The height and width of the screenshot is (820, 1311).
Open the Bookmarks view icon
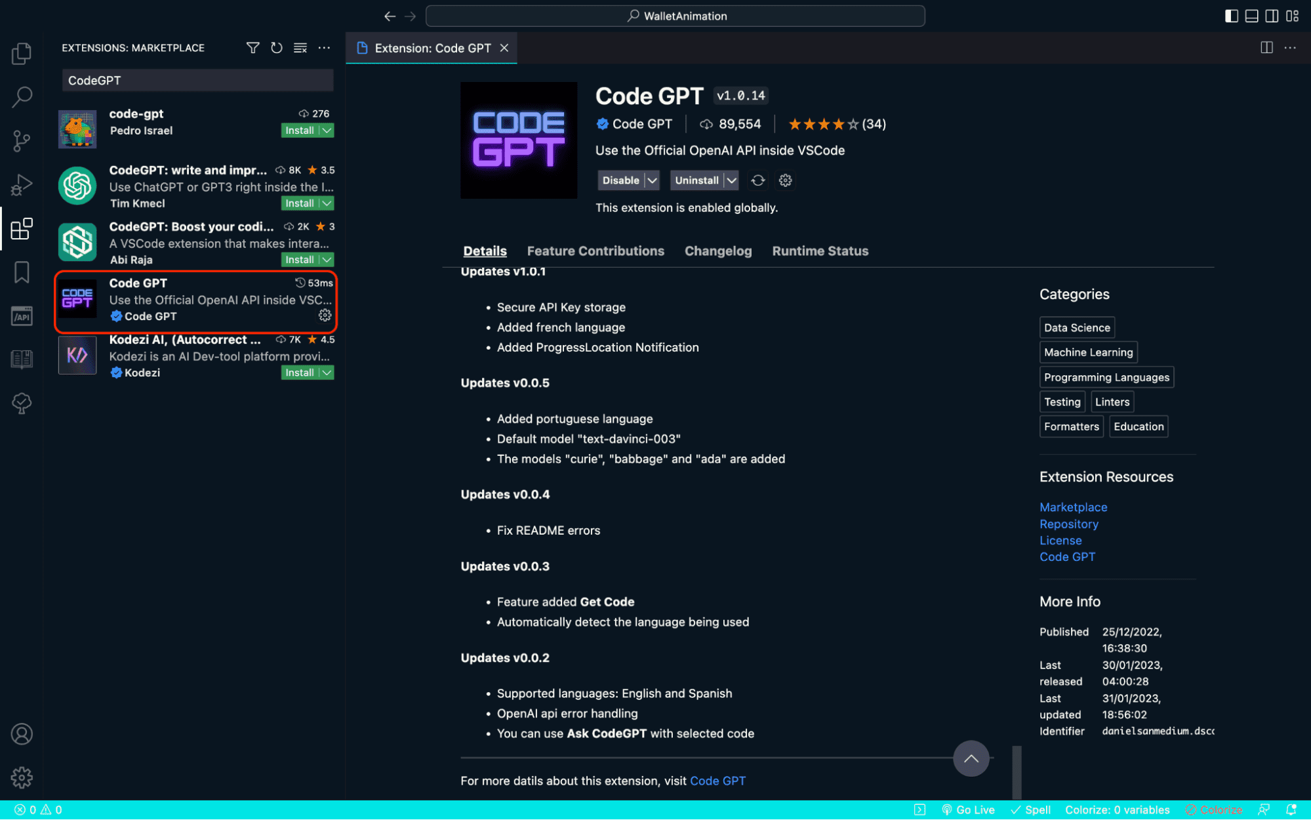pos(22,272)
